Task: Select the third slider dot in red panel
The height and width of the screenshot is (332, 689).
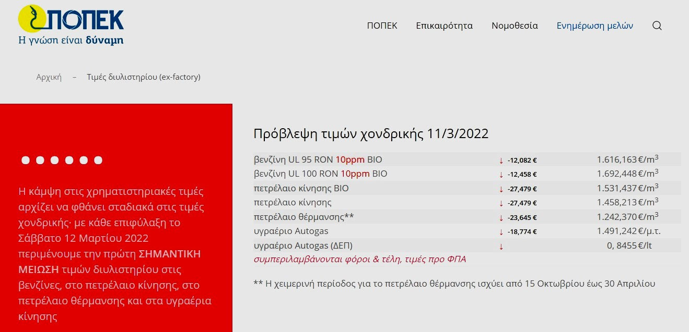Action: (x=54, y=160)
